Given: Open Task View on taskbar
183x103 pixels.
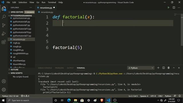Looking at the screenshot, I should (62, 100).
